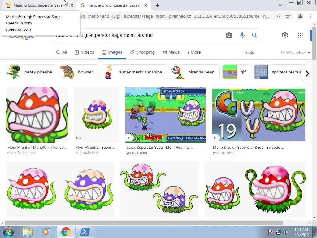Click the horizontal scrollbar at page bottom

click(144, 223)
